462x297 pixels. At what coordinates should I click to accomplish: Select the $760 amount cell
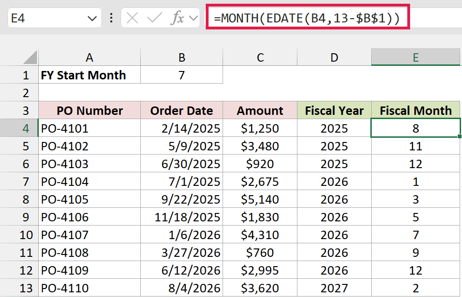(260, 252)
